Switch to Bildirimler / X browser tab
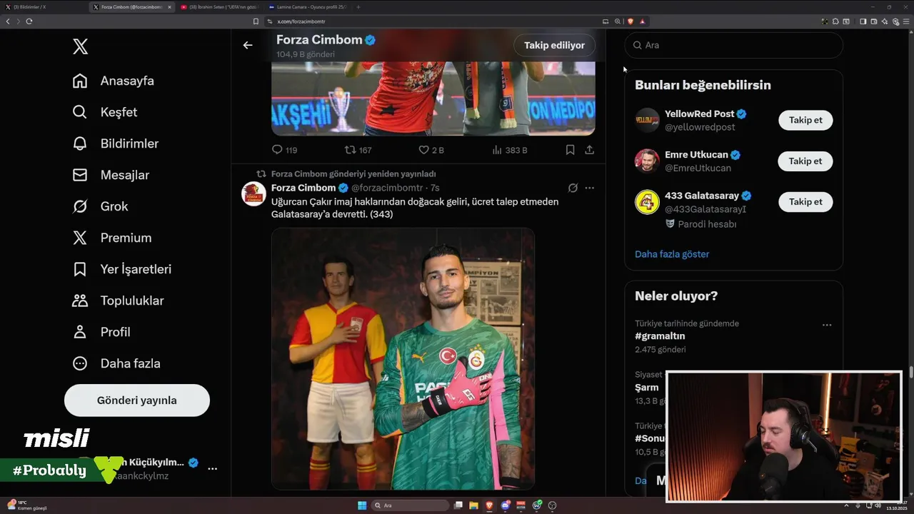 point(44,7)
